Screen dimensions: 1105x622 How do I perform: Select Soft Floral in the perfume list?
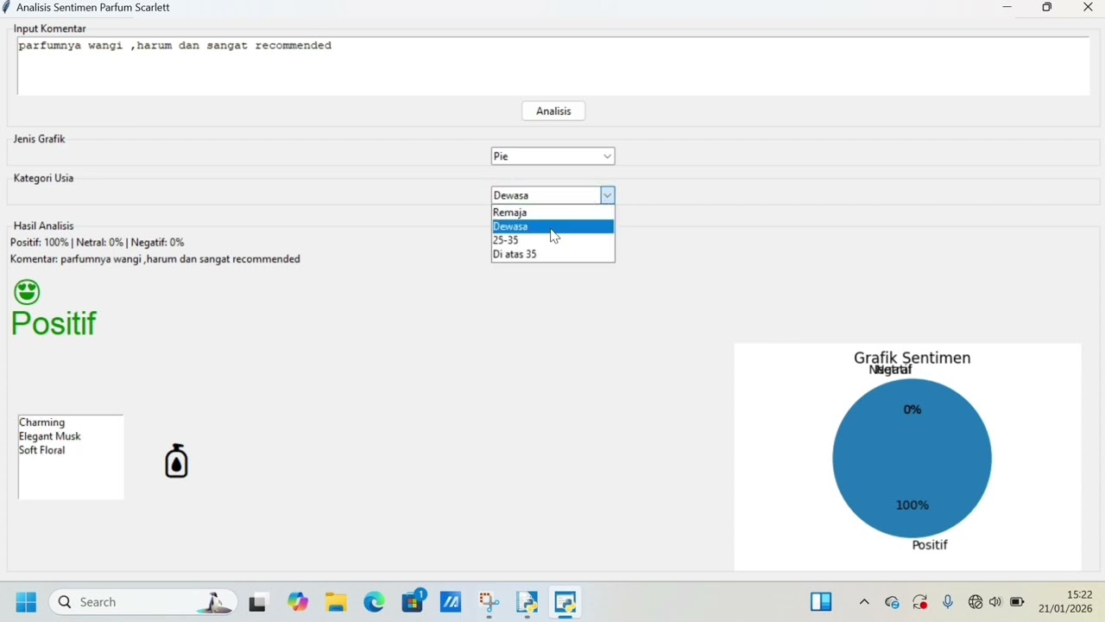click(42, 451)
